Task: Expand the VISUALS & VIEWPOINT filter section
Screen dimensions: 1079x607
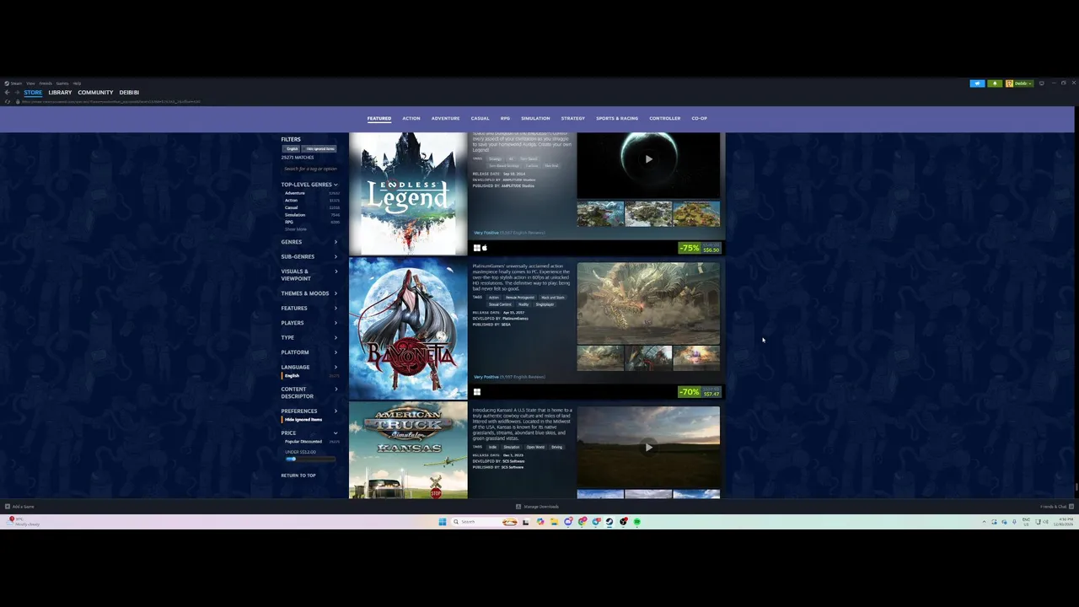Action: point(309,275)
